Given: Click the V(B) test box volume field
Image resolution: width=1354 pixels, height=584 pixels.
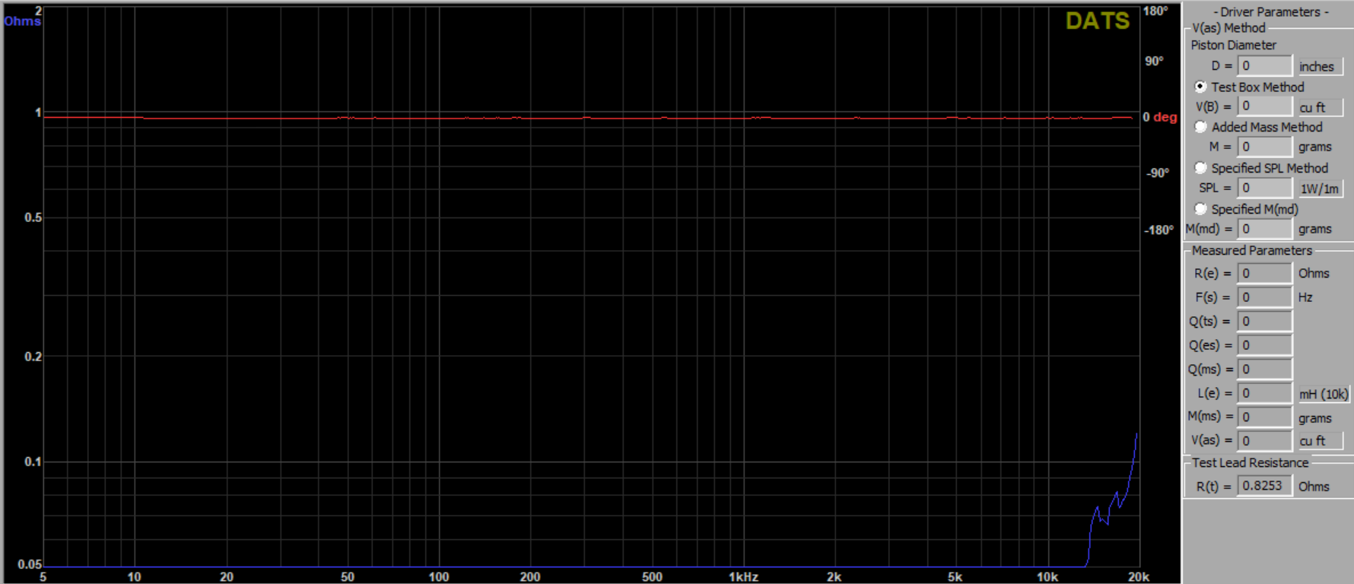Looking at the screenshot, I should tap(1264, 106).
